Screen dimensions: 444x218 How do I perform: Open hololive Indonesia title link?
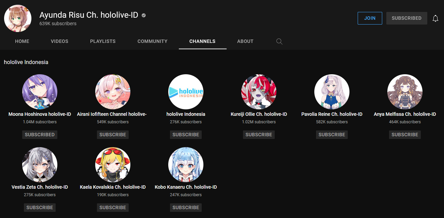[x=186, y=114]
